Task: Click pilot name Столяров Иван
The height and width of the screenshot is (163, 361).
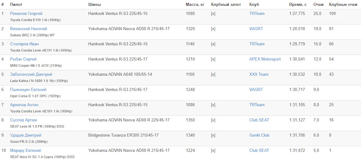Action: (24, 44)
